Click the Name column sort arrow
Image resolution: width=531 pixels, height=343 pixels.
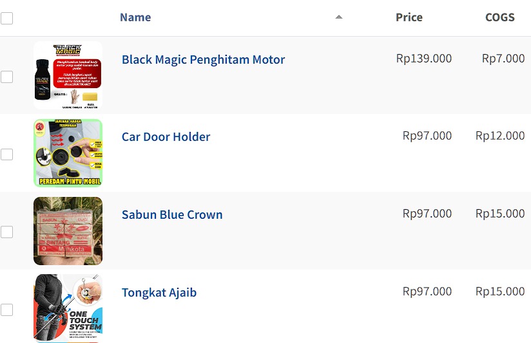coord(339,17)
